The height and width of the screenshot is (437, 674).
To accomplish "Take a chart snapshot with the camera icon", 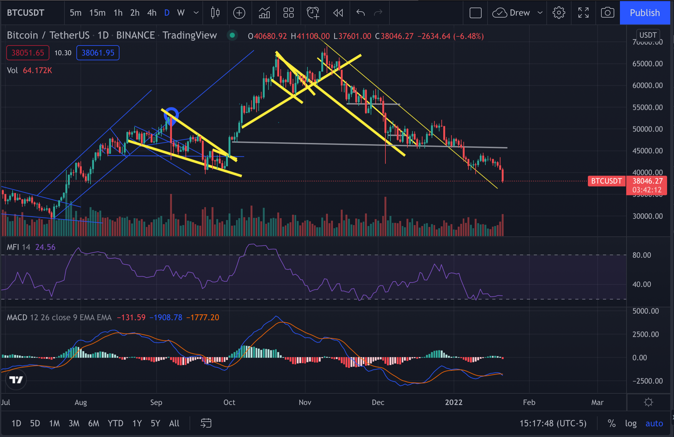I will [x=607, y=13].
